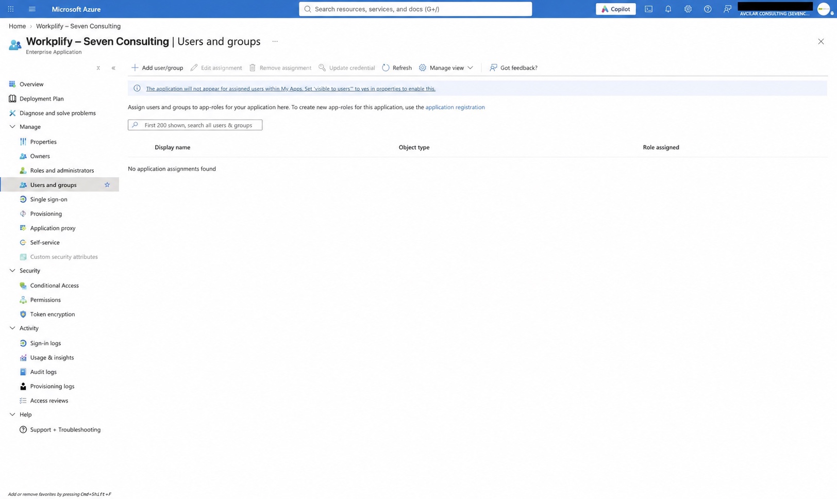Click Add user/group
Viewport: 837px width, 499px height.
(x=157, y=68)
